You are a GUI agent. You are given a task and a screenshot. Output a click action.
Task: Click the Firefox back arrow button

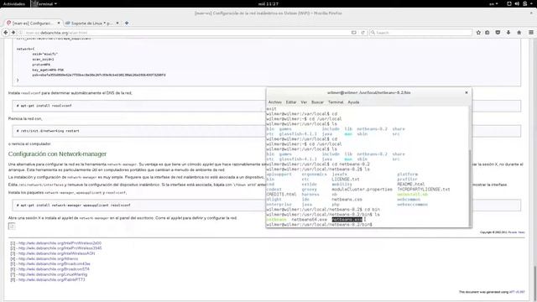[x=6, y=33]
